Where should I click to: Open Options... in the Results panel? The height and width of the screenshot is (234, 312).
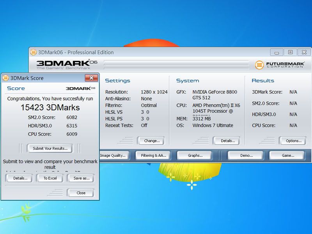[x=294, y=141]
